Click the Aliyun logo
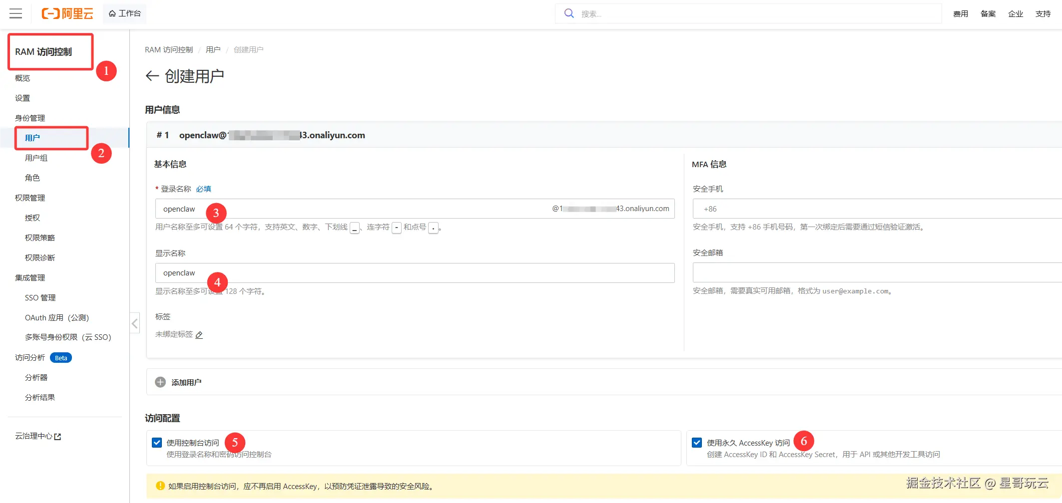 [67, 13]
